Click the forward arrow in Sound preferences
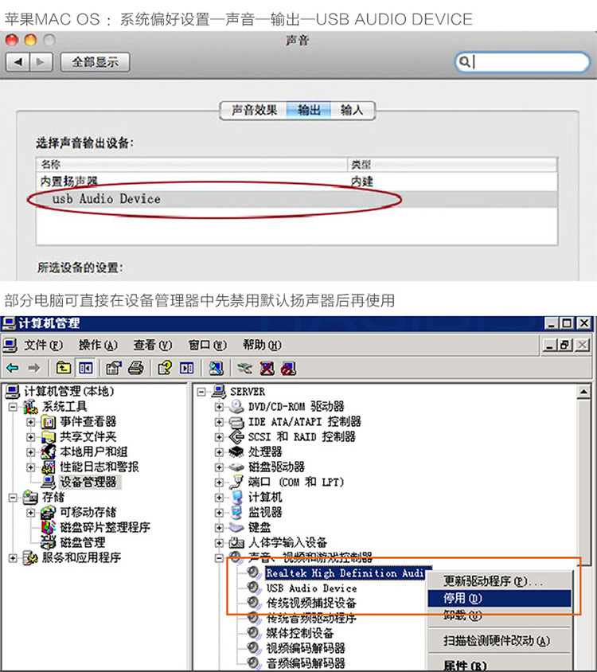 [x=41, y=62]
